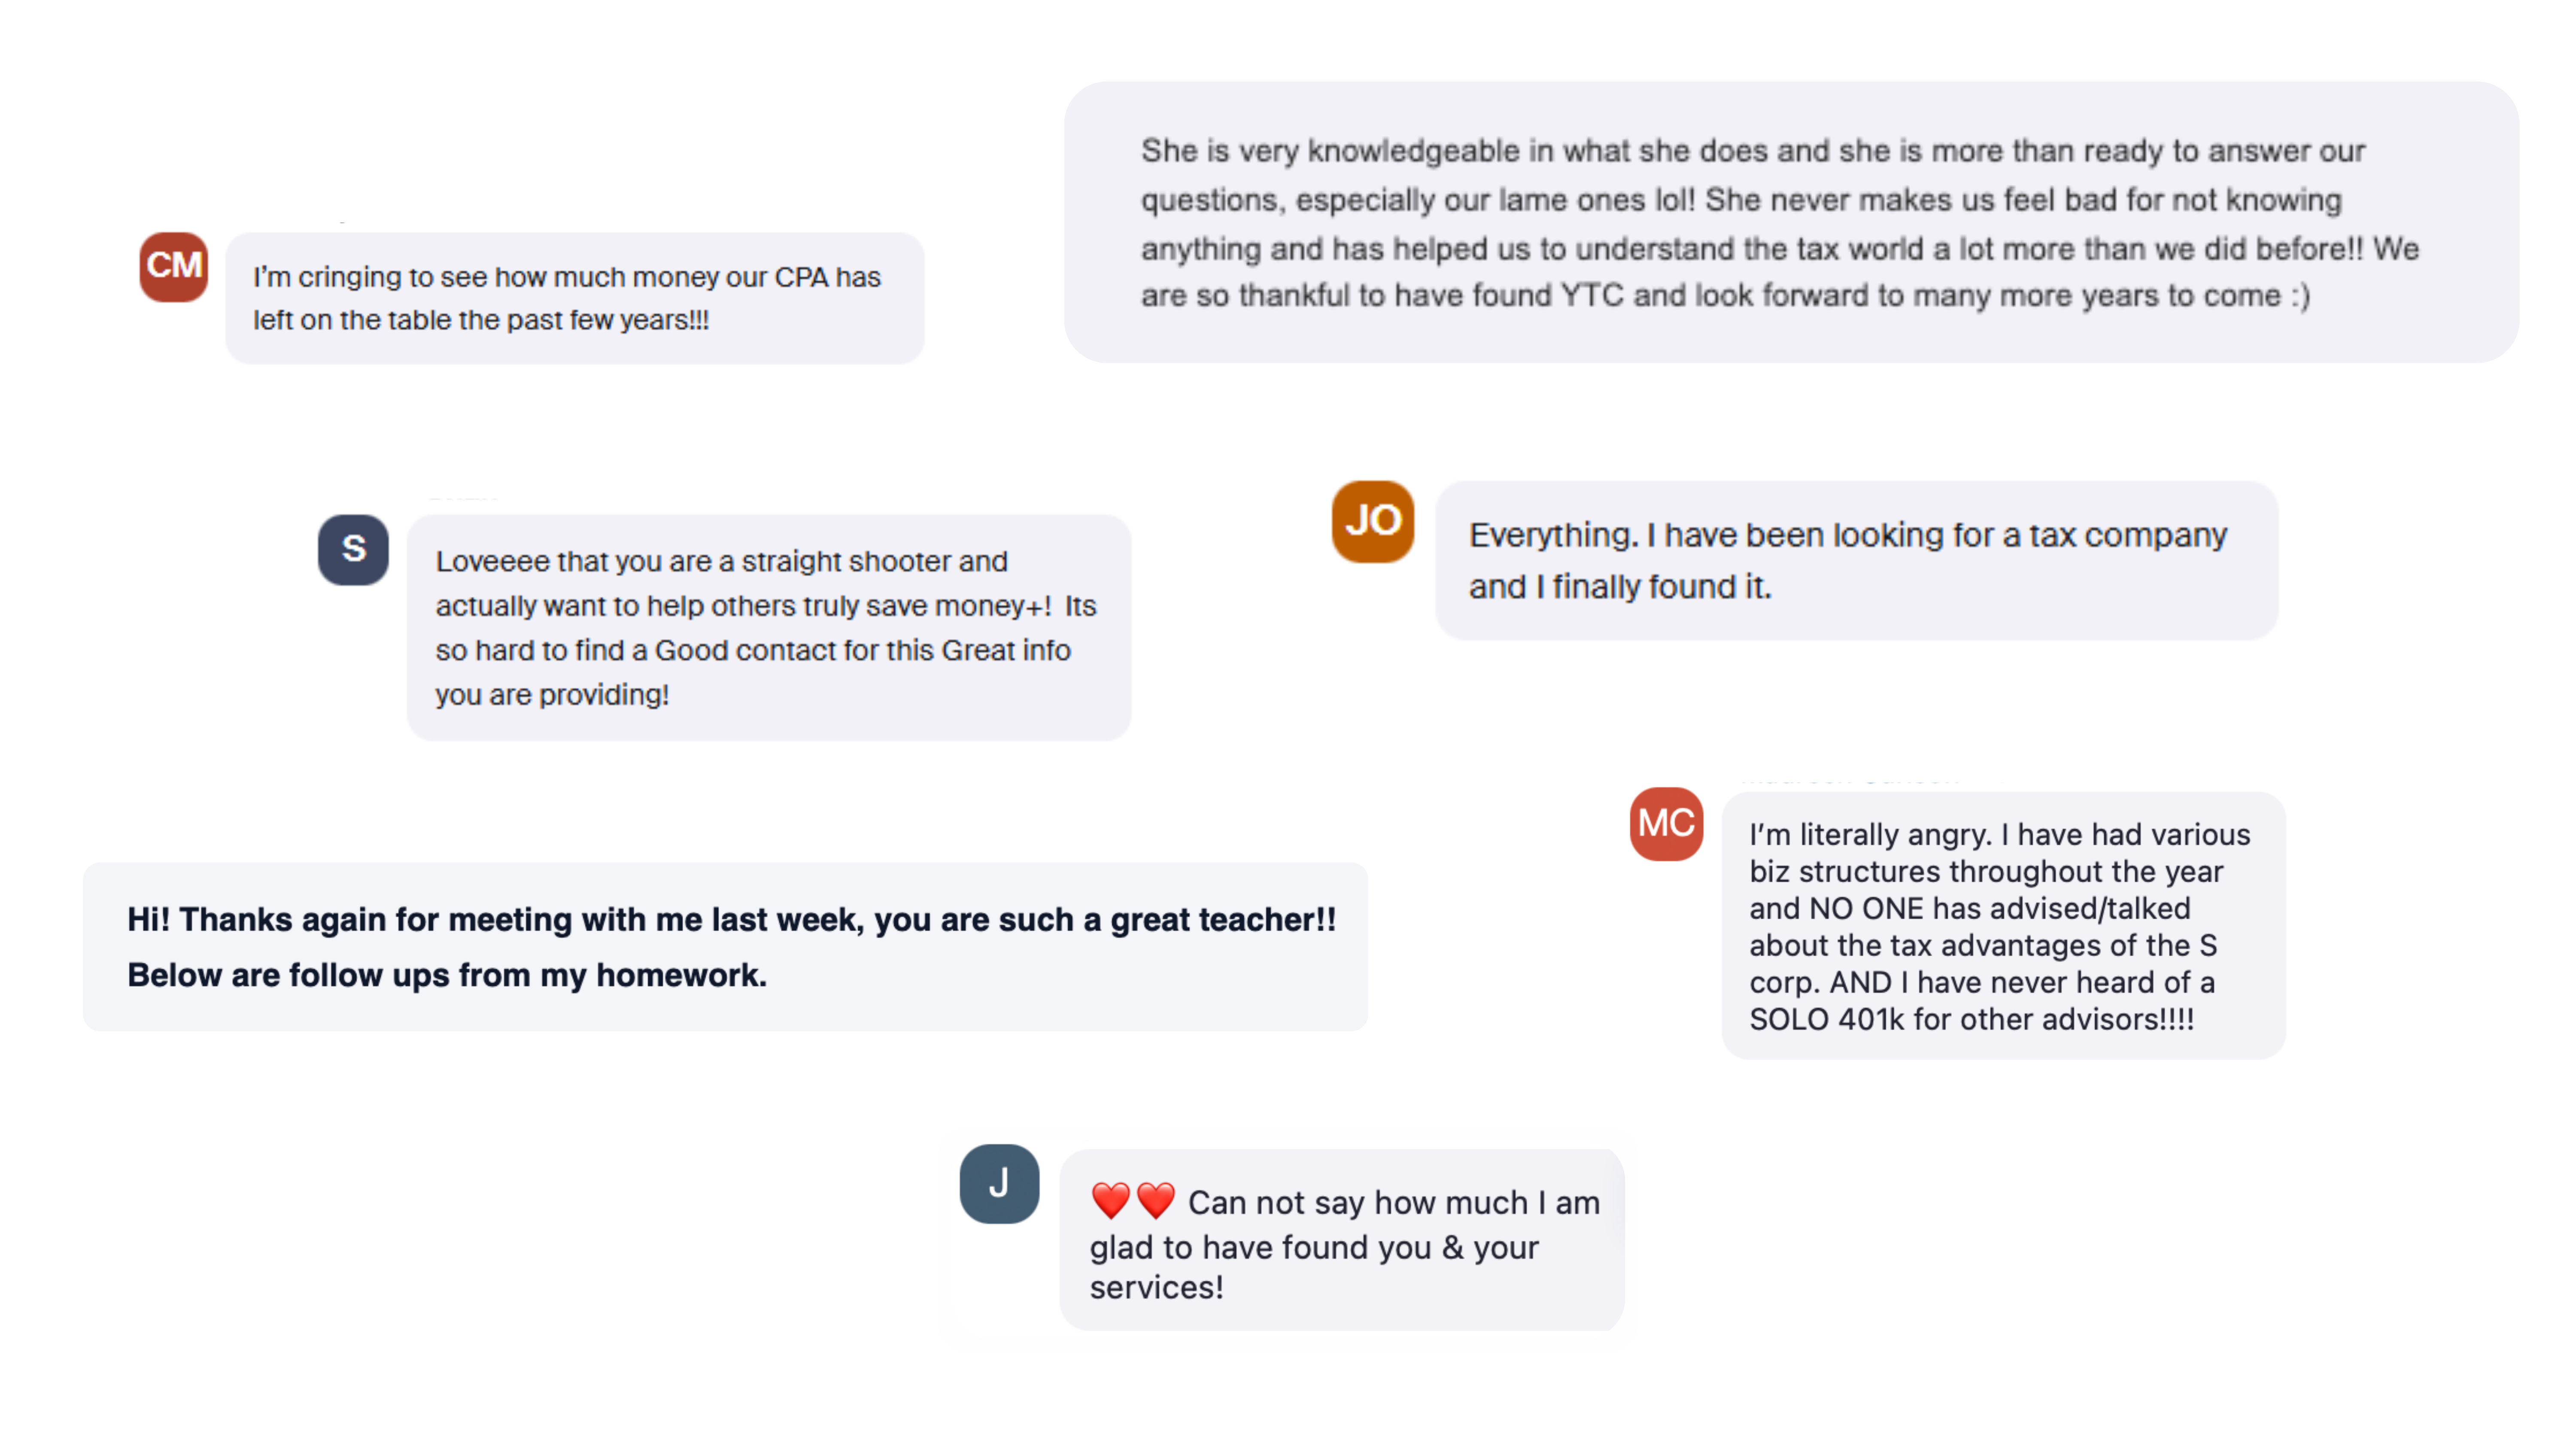Click the word 'CPA' in CM's message
This screenshot has width=2576, height=1449.
(x=801, y=277)
